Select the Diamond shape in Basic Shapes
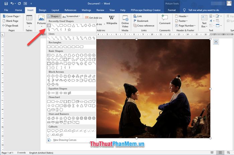Viewport: 234px width, 155px height. point(73,55)
